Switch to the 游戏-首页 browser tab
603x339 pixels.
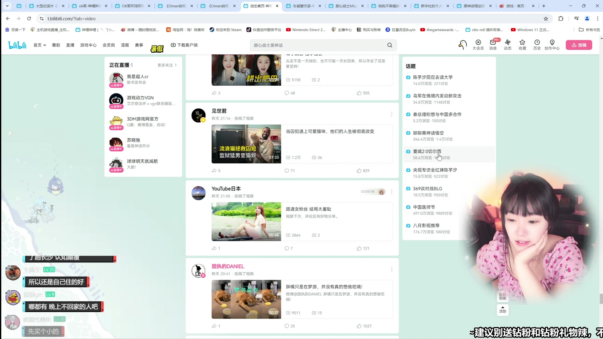(x=515, y=6)
